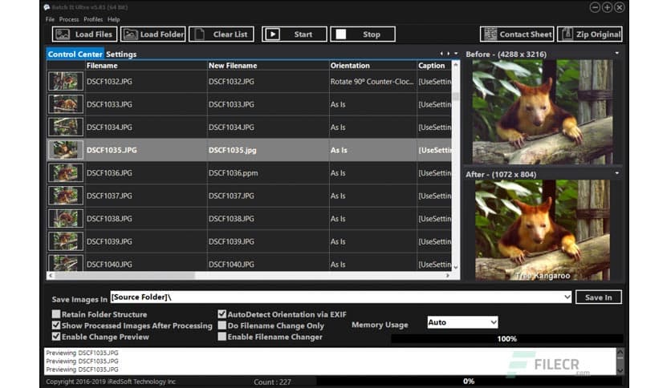Open the After preview panel dropdown arrow
The height and width of the screenshot is (388, 671).
pos(616,173)
